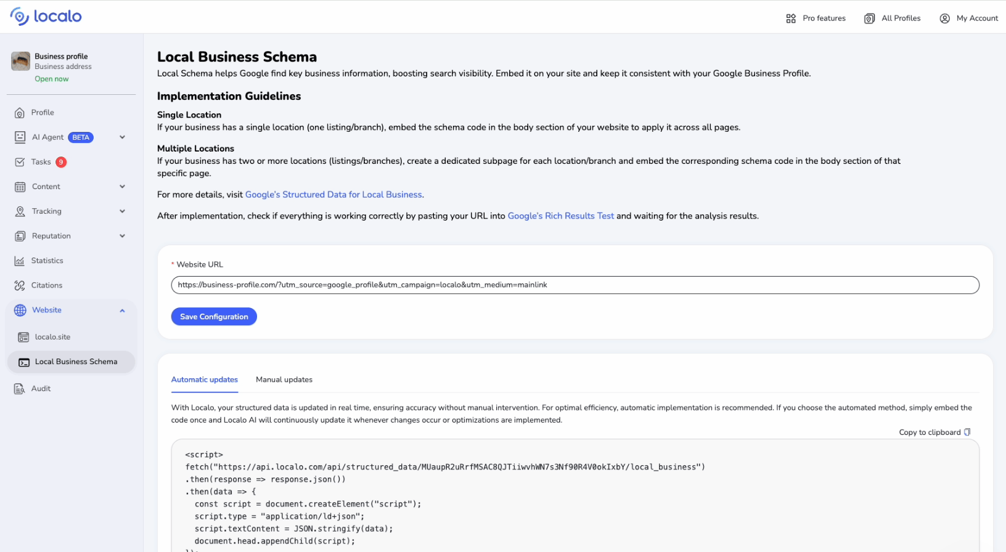Click the copy to clipboard icon
The height and width of the screenshot is (552, 1006).
(x=967, y=432)
